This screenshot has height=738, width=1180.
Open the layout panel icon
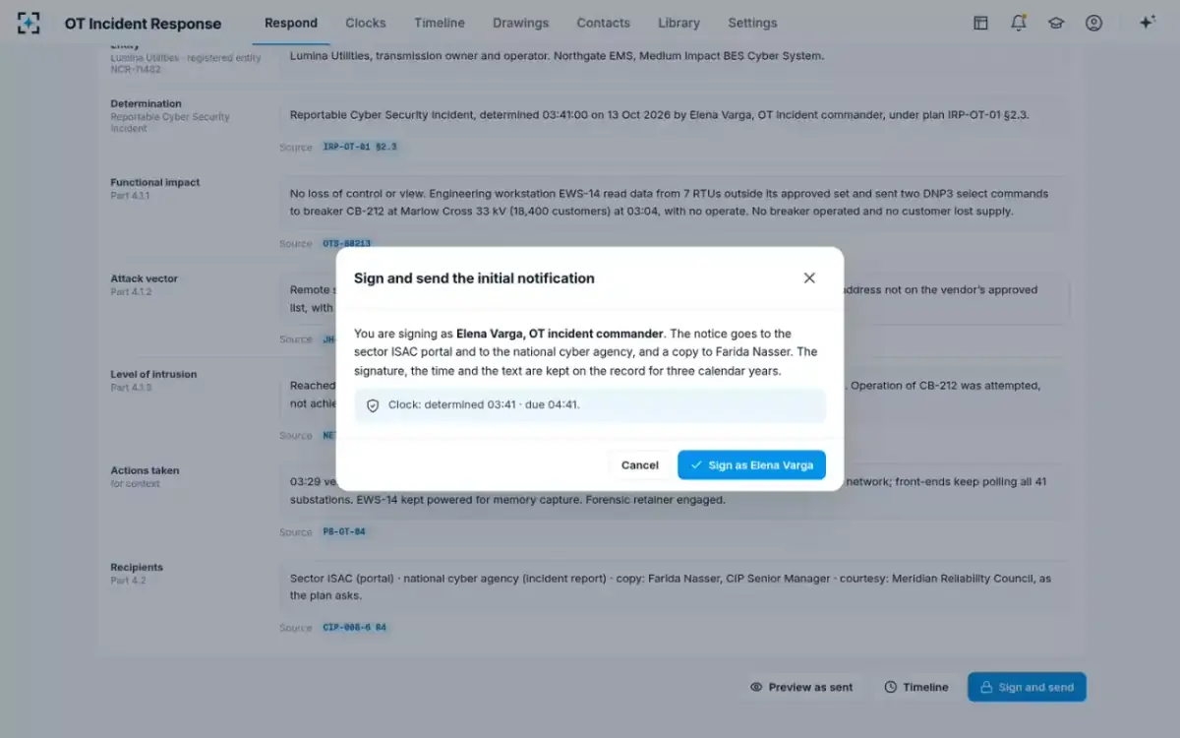980,23
